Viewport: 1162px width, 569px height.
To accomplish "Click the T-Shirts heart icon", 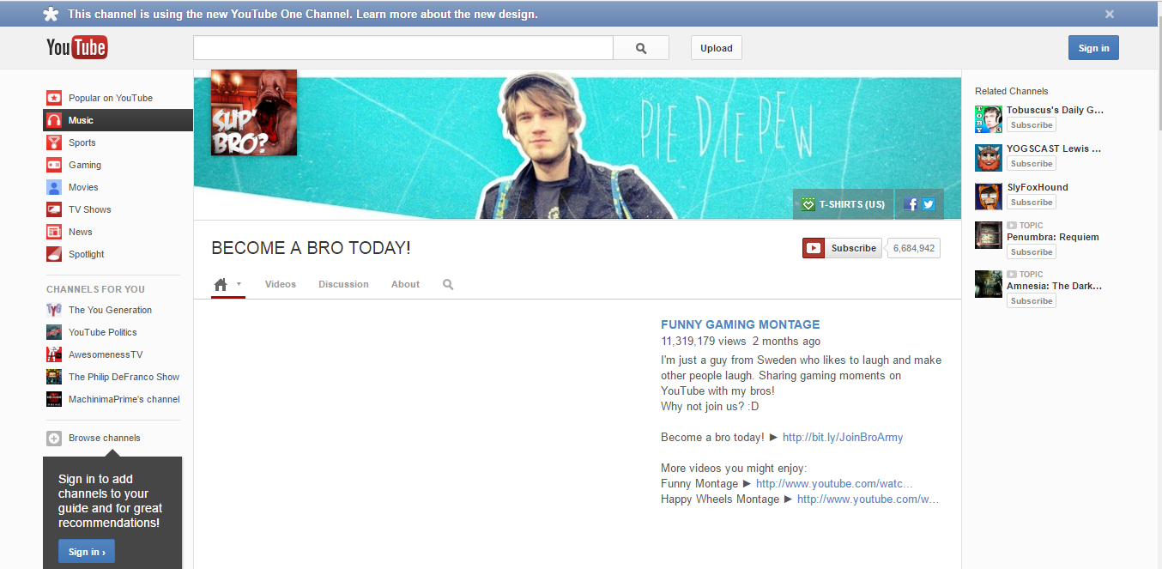I will click(x=808, y=204).
